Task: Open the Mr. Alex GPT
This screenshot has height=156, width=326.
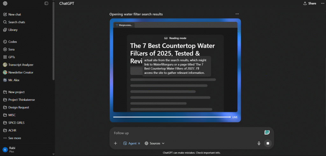Action: tap(14, 80)
